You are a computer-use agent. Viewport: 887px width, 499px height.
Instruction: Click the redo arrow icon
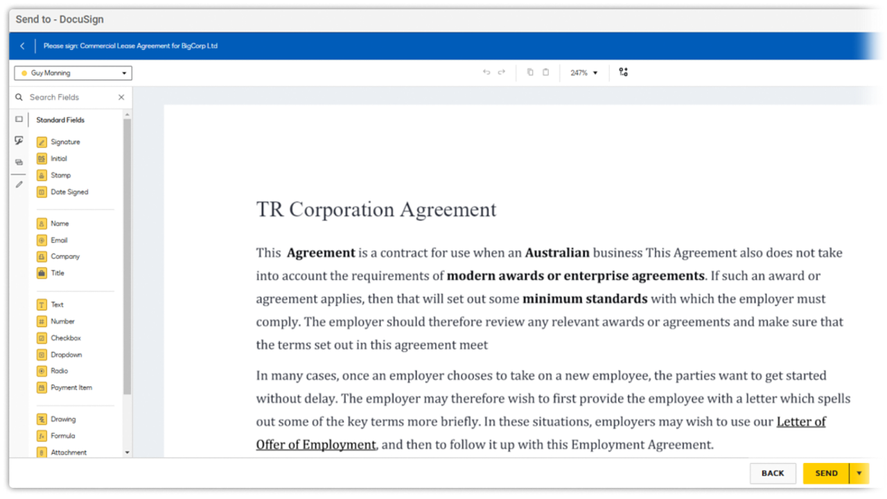[502, 73]
